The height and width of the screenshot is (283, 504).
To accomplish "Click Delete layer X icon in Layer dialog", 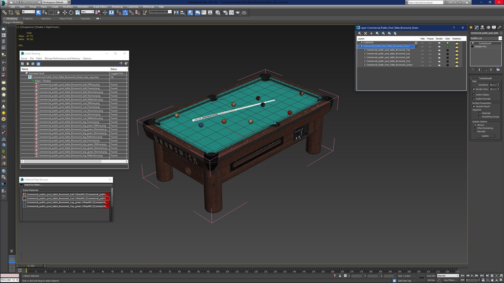I will (x=365, y=33).
